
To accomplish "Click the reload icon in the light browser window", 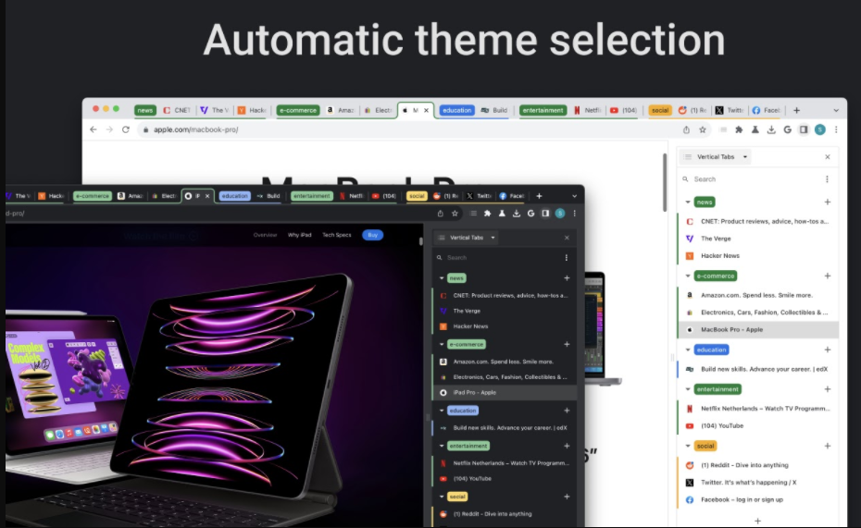I will pos(126,129).
